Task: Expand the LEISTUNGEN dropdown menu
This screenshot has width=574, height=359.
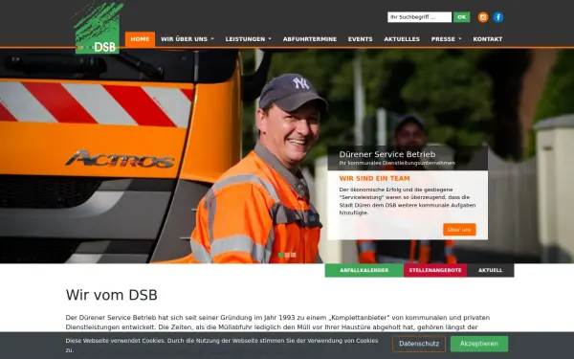Action: click(248, 39)
